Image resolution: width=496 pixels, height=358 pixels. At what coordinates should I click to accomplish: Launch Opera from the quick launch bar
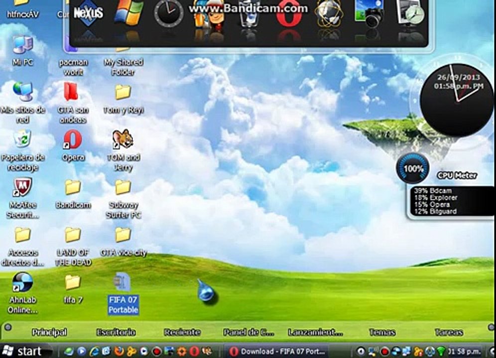tap(194, 352)
